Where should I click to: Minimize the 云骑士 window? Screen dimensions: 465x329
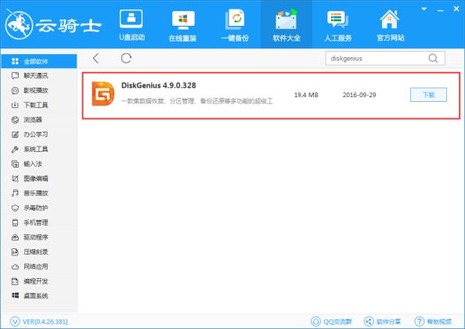coord(441,9)
